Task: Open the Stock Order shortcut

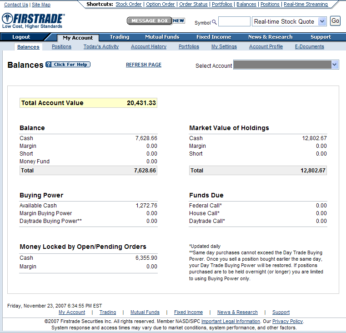Action: (x=129, y=4)
